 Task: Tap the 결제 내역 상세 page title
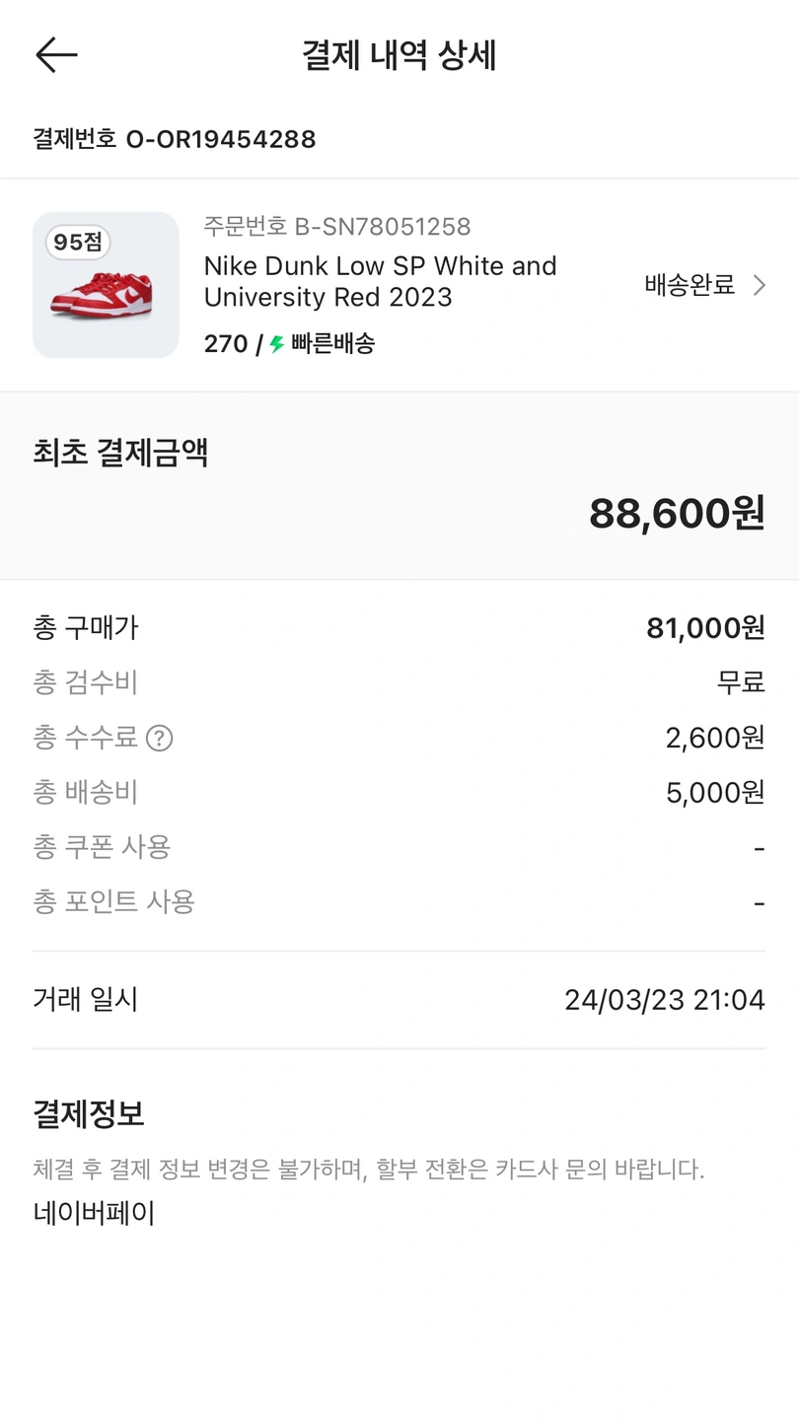pyautogui.click(x=399, y=56)
